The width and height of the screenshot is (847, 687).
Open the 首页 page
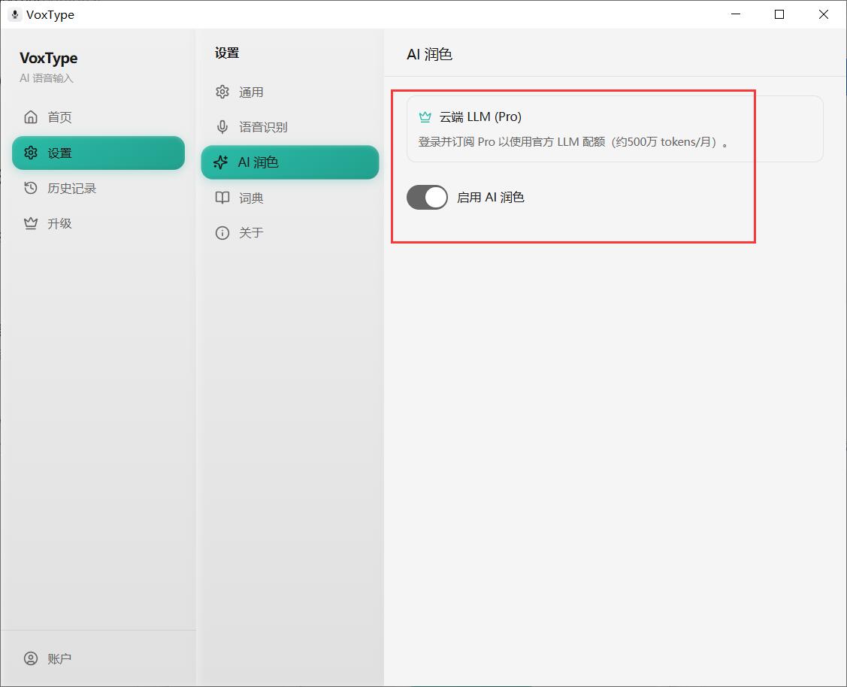98,117
